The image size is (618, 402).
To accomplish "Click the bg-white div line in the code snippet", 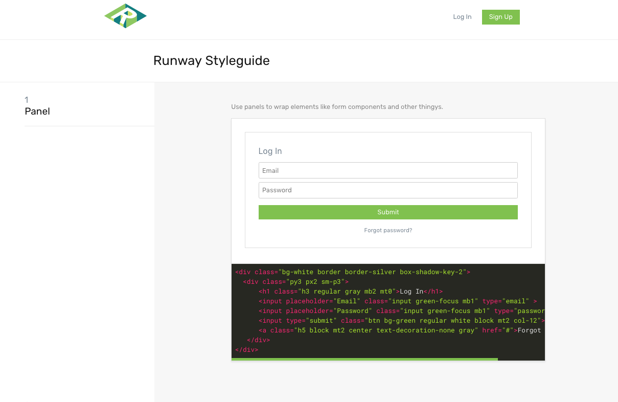I will (352, 272).
